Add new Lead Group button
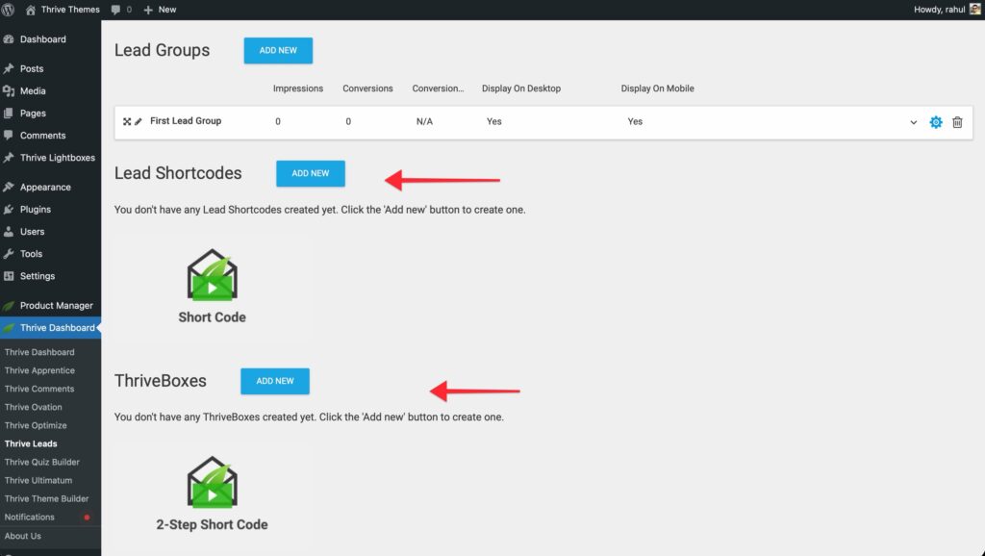The width and height of the screenshot is (985, 556). click(x=278, y=51)
